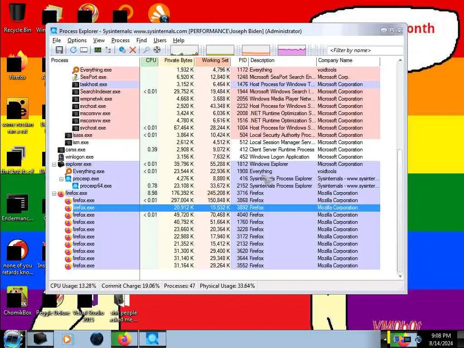Select the 'some russian ran a rat' icon

pos(18,116)
